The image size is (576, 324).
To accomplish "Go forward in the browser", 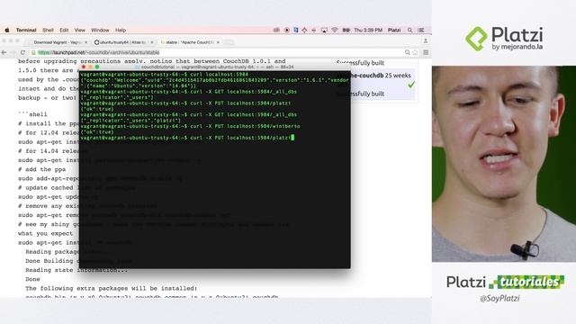I will pos(13,52).
